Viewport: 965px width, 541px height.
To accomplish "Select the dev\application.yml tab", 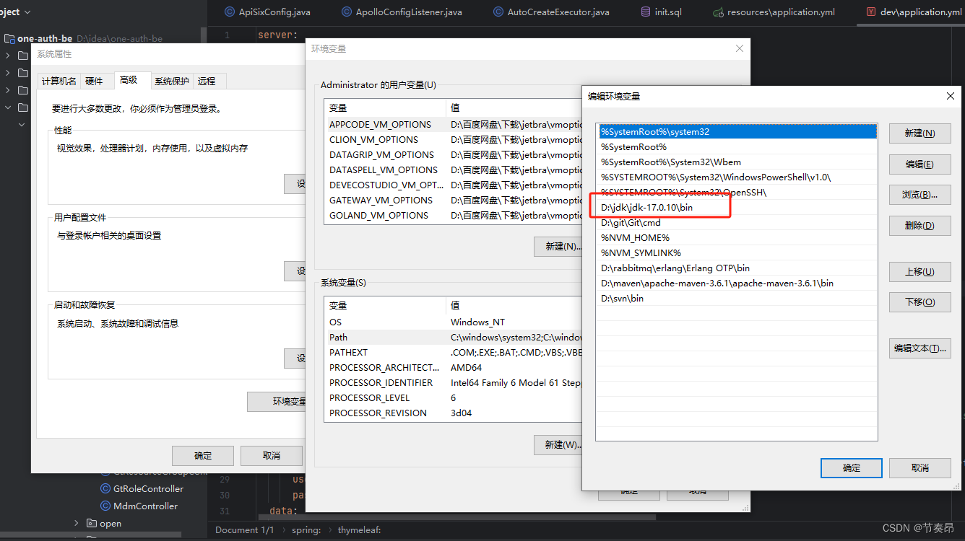I will (x=914, y=12).
